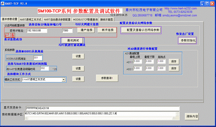Open the 接线示意图 tab
The image size is (216, 127).
click(x=106, y=20)
